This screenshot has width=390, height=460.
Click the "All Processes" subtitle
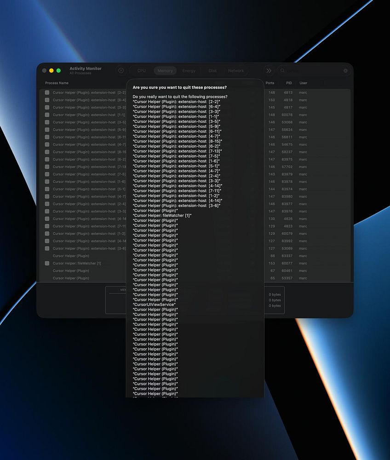click(x=80, y=73)
